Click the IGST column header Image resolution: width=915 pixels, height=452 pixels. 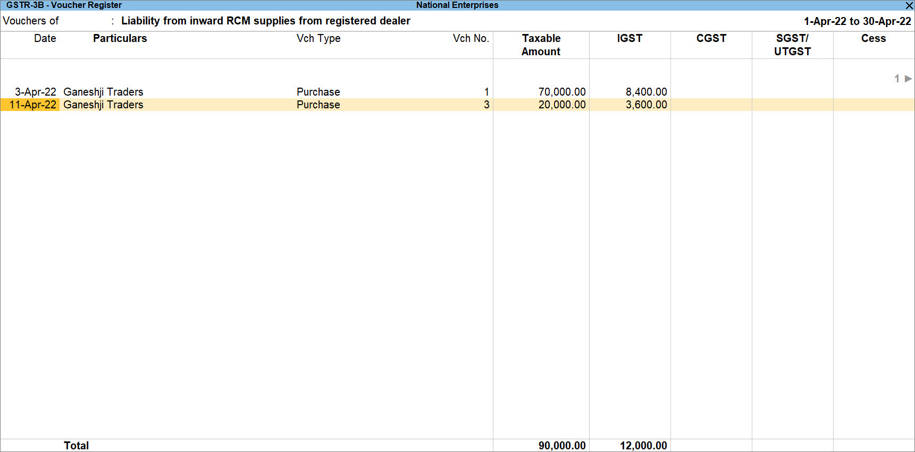(x=629, y=38)
